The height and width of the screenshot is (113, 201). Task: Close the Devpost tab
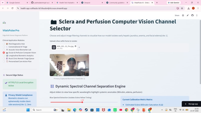[x=102, y=2]
